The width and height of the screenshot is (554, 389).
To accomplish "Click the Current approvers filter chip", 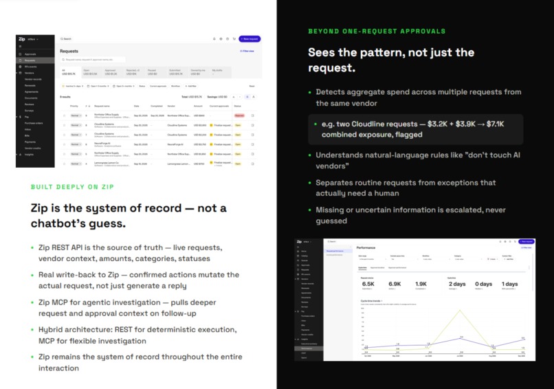I will (158, 86).
